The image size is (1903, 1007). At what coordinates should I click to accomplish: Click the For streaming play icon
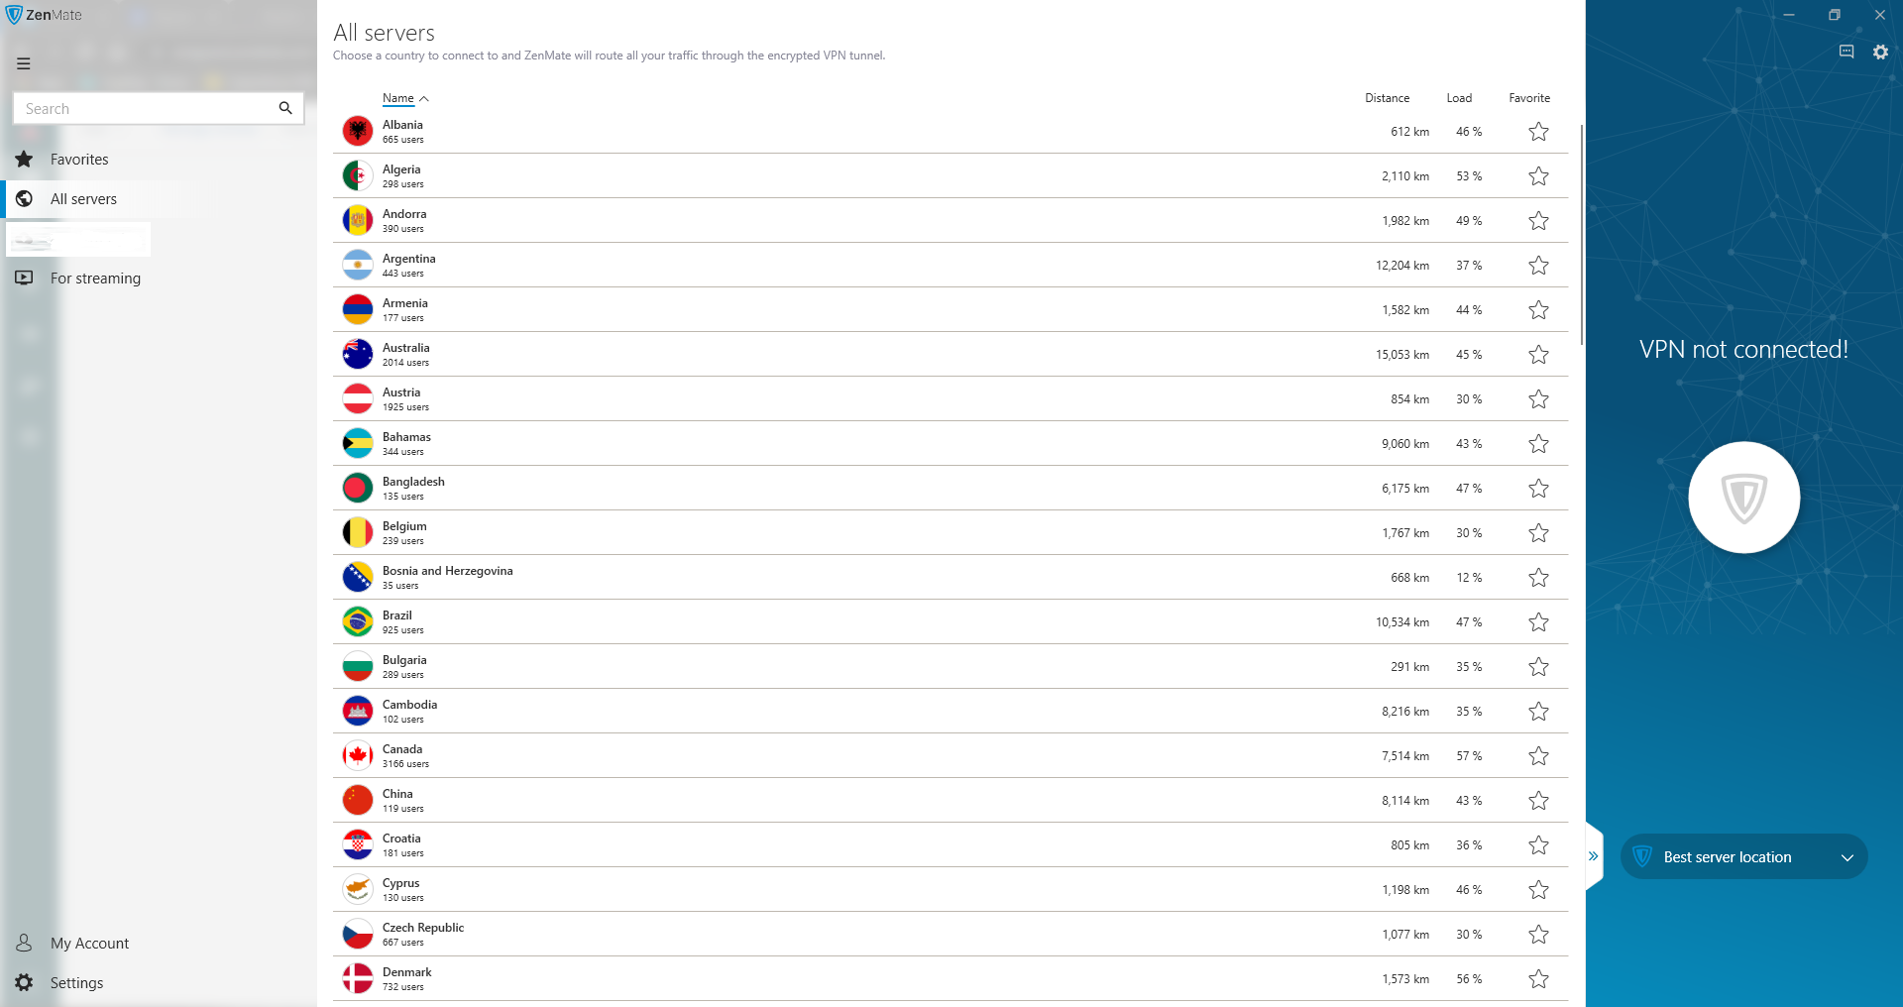(x=25, y=278)
